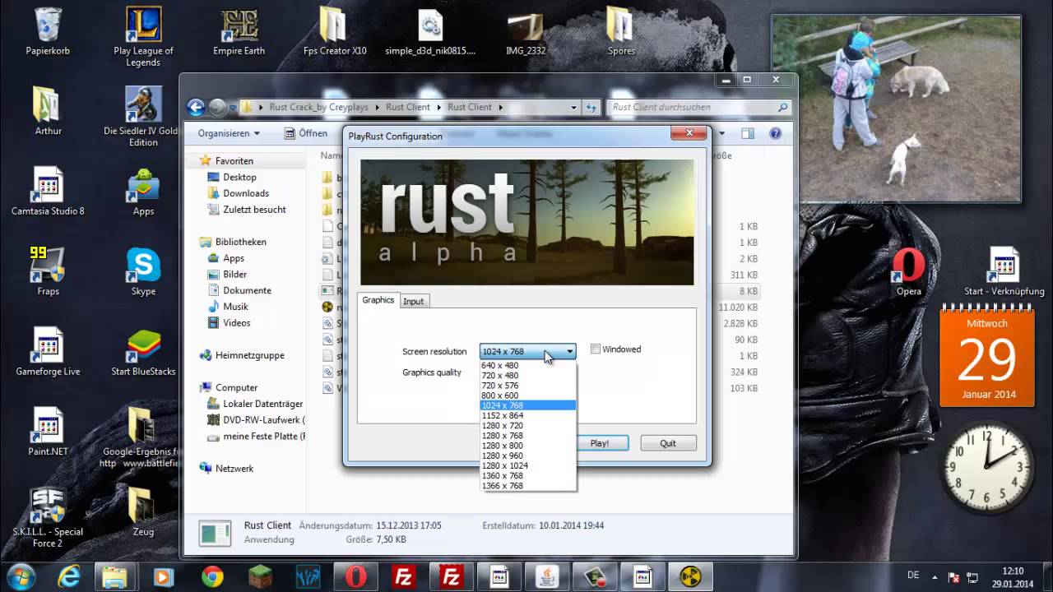Click the photo slideshow gadget
Image resolution: width=1053 pixels, height=592 pixels.
(896, 109)
